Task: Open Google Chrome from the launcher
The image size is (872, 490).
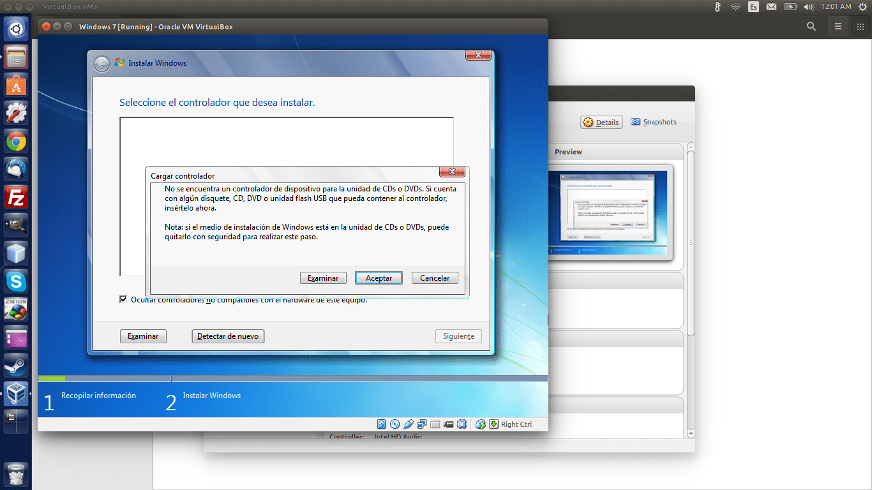Action: pyautogui.click(x=15, y=141)
